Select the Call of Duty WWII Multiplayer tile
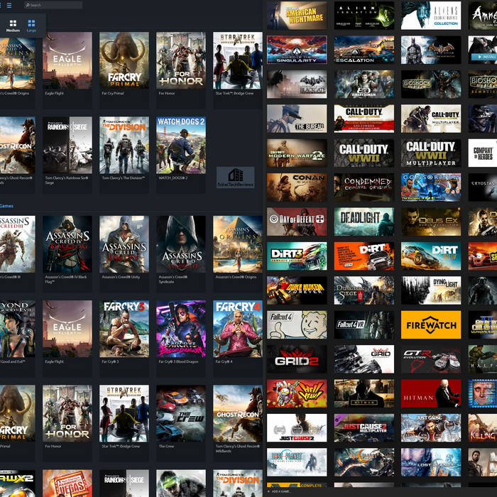Image resolution: width=497 pixels, height=497 pixels. click(x=431, y=153)
